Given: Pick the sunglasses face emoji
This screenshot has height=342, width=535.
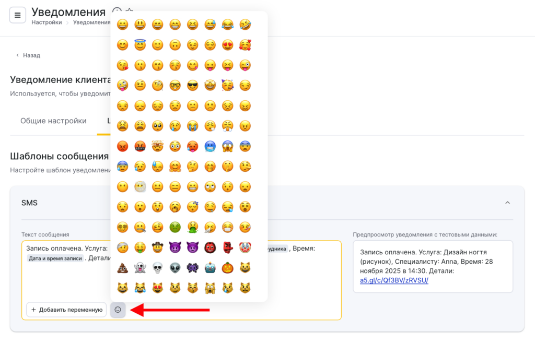Looking at the screenshot, I should (193, 85).
